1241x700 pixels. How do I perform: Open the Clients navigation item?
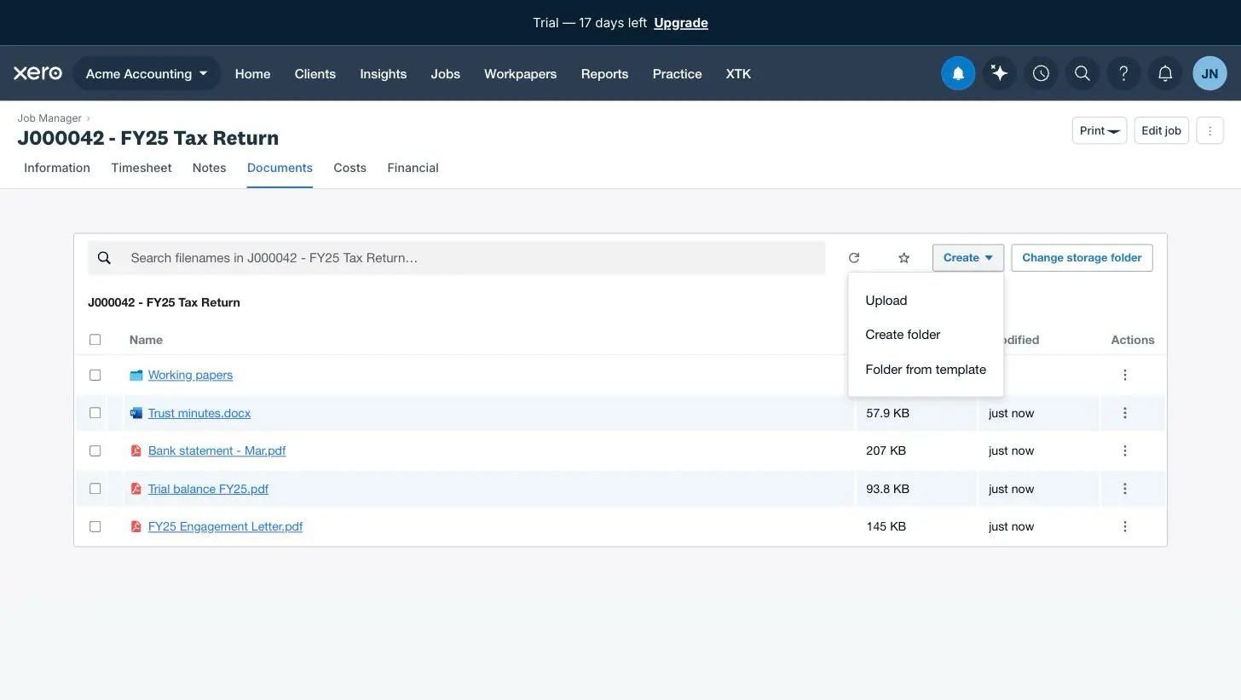click(315, 74)
